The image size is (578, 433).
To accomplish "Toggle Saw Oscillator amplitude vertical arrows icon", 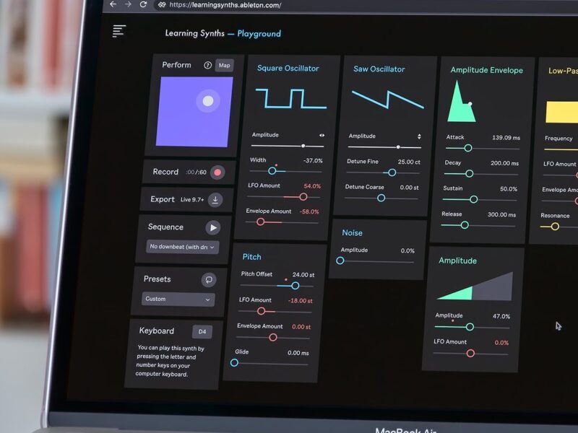I will coord(419,136).
